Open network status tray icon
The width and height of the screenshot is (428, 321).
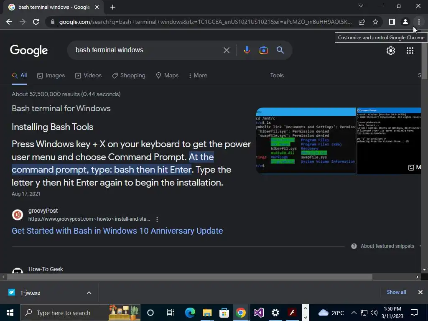364,313
